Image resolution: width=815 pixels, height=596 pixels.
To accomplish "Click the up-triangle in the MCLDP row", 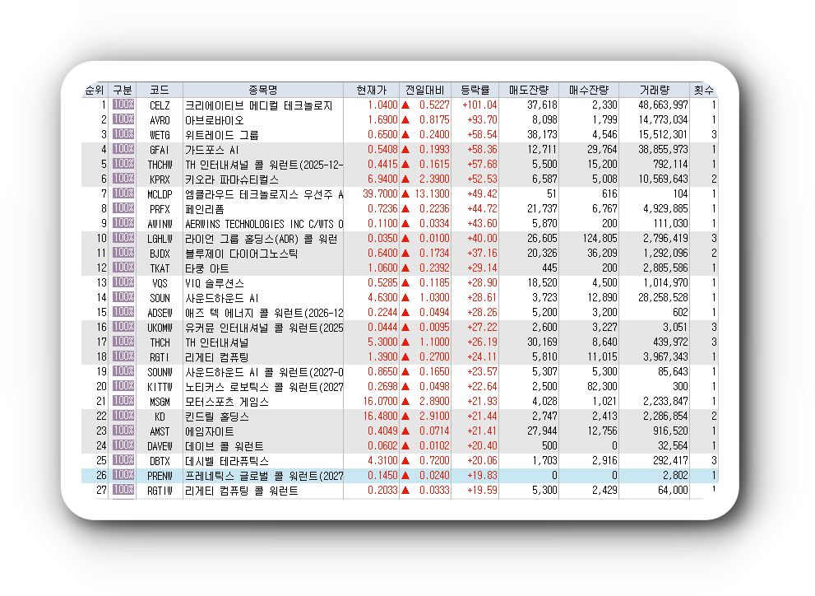I will click(x=405, y=194).
